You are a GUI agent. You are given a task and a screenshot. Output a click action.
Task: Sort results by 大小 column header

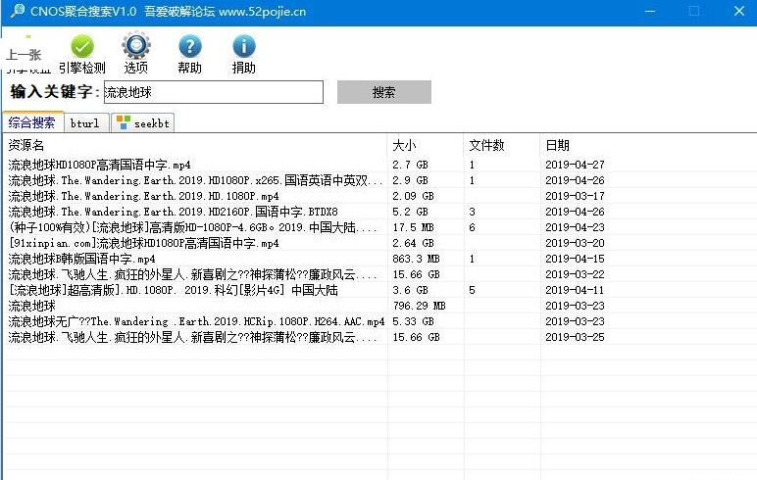point(426,145)
